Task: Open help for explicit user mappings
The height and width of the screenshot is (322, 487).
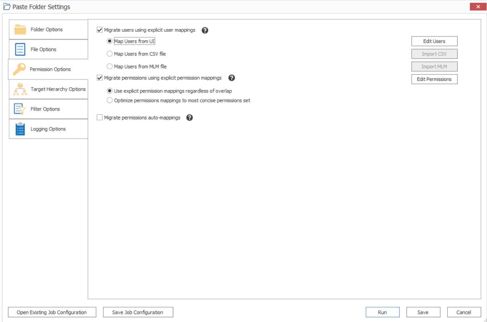Action: (205, 30)
